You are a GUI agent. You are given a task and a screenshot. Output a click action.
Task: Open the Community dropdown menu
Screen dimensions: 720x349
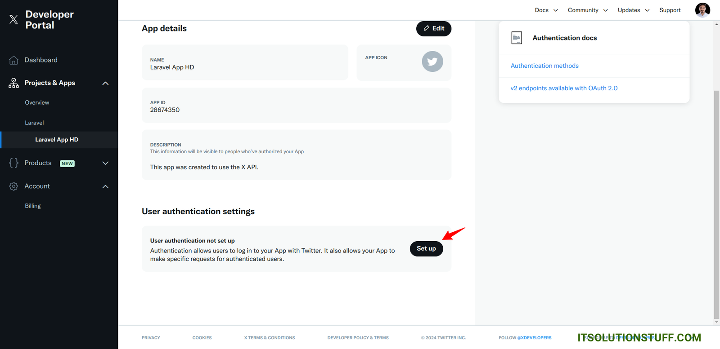587,10
